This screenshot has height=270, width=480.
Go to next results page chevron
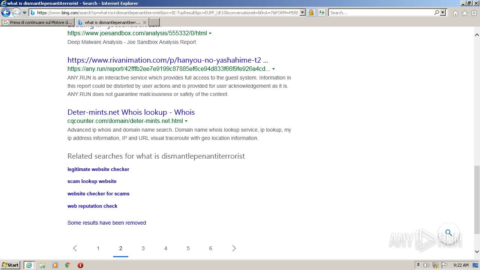234,248
